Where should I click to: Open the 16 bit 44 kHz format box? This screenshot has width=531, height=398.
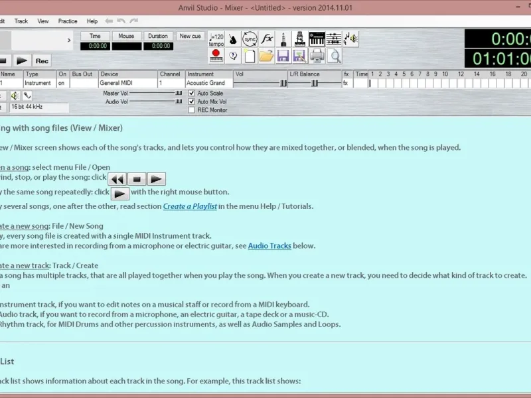point(39,107)
